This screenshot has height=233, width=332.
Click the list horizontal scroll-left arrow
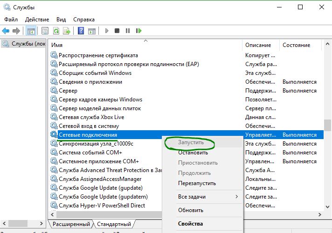[x=52, y=214]
